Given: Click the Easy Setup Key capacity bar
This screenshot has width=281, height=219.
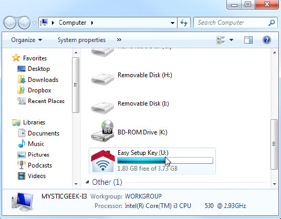Looking at the screenshot, I should point(165,160).
